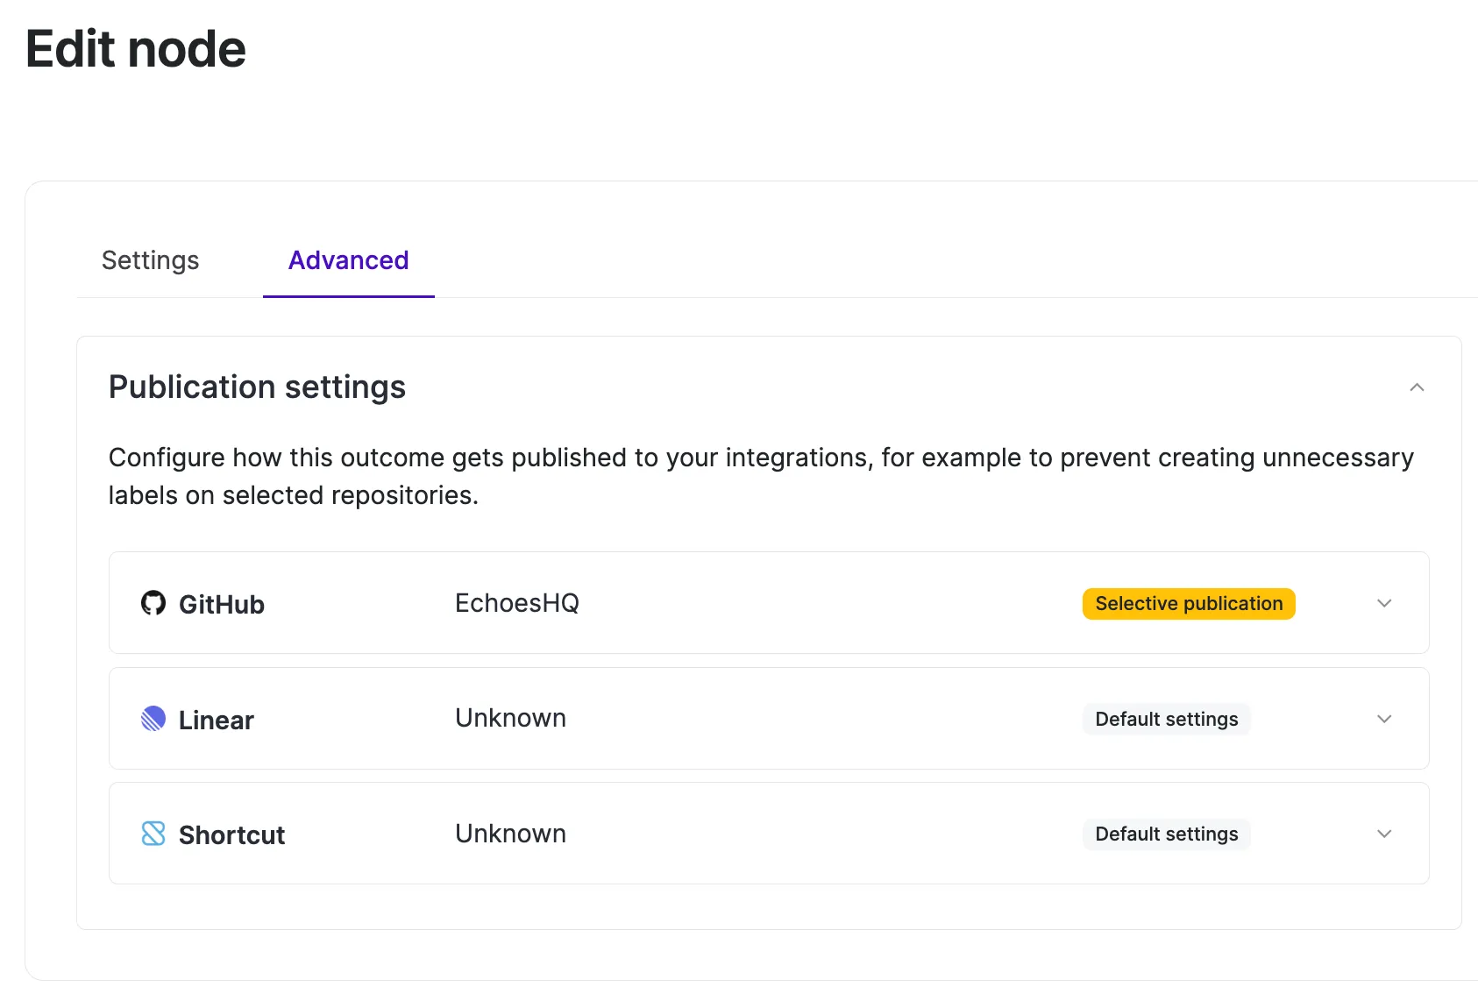The image size is (1478, 994).
Task: Click the Selective publication badge
Action: pyautogui.click(x=1189, y=604)
